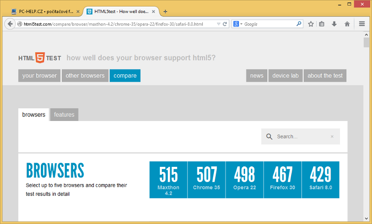Close the HTML5test tab

tap(153, 11)
